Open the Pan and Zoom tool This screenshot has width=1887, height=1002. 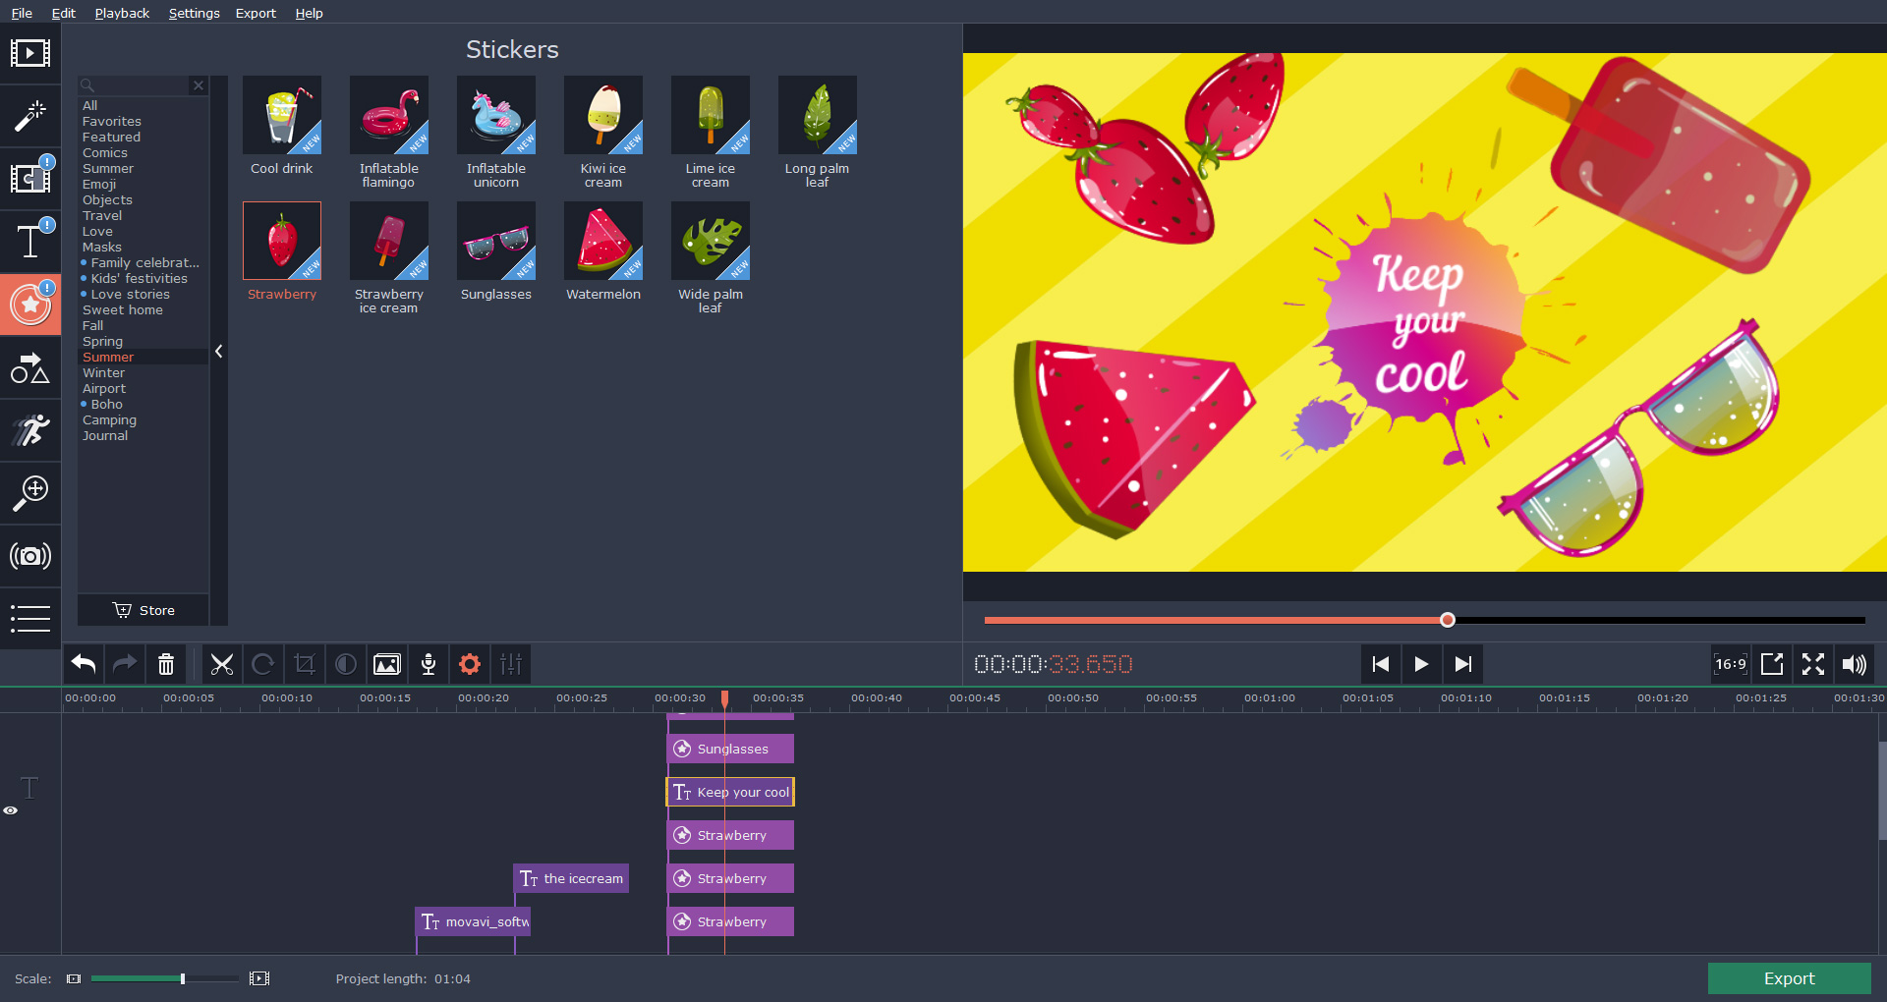point(30,493)
